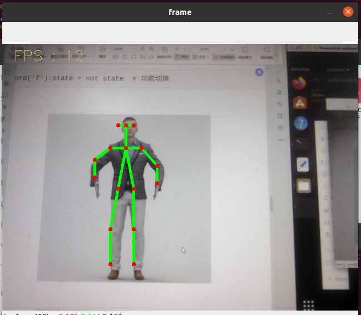Click the Firefox icon in camera feed

(299, 83)
